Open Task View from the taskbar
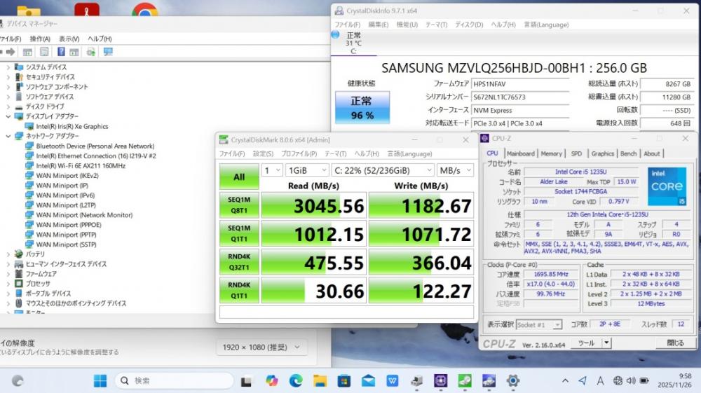Image resolution: width=701 pixels, height=393 pixels. point(246,381)
